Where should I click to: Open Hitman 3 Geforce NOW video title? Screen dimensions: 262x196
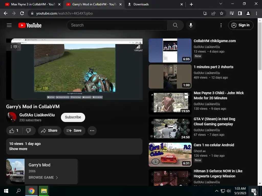click(218, 174)
